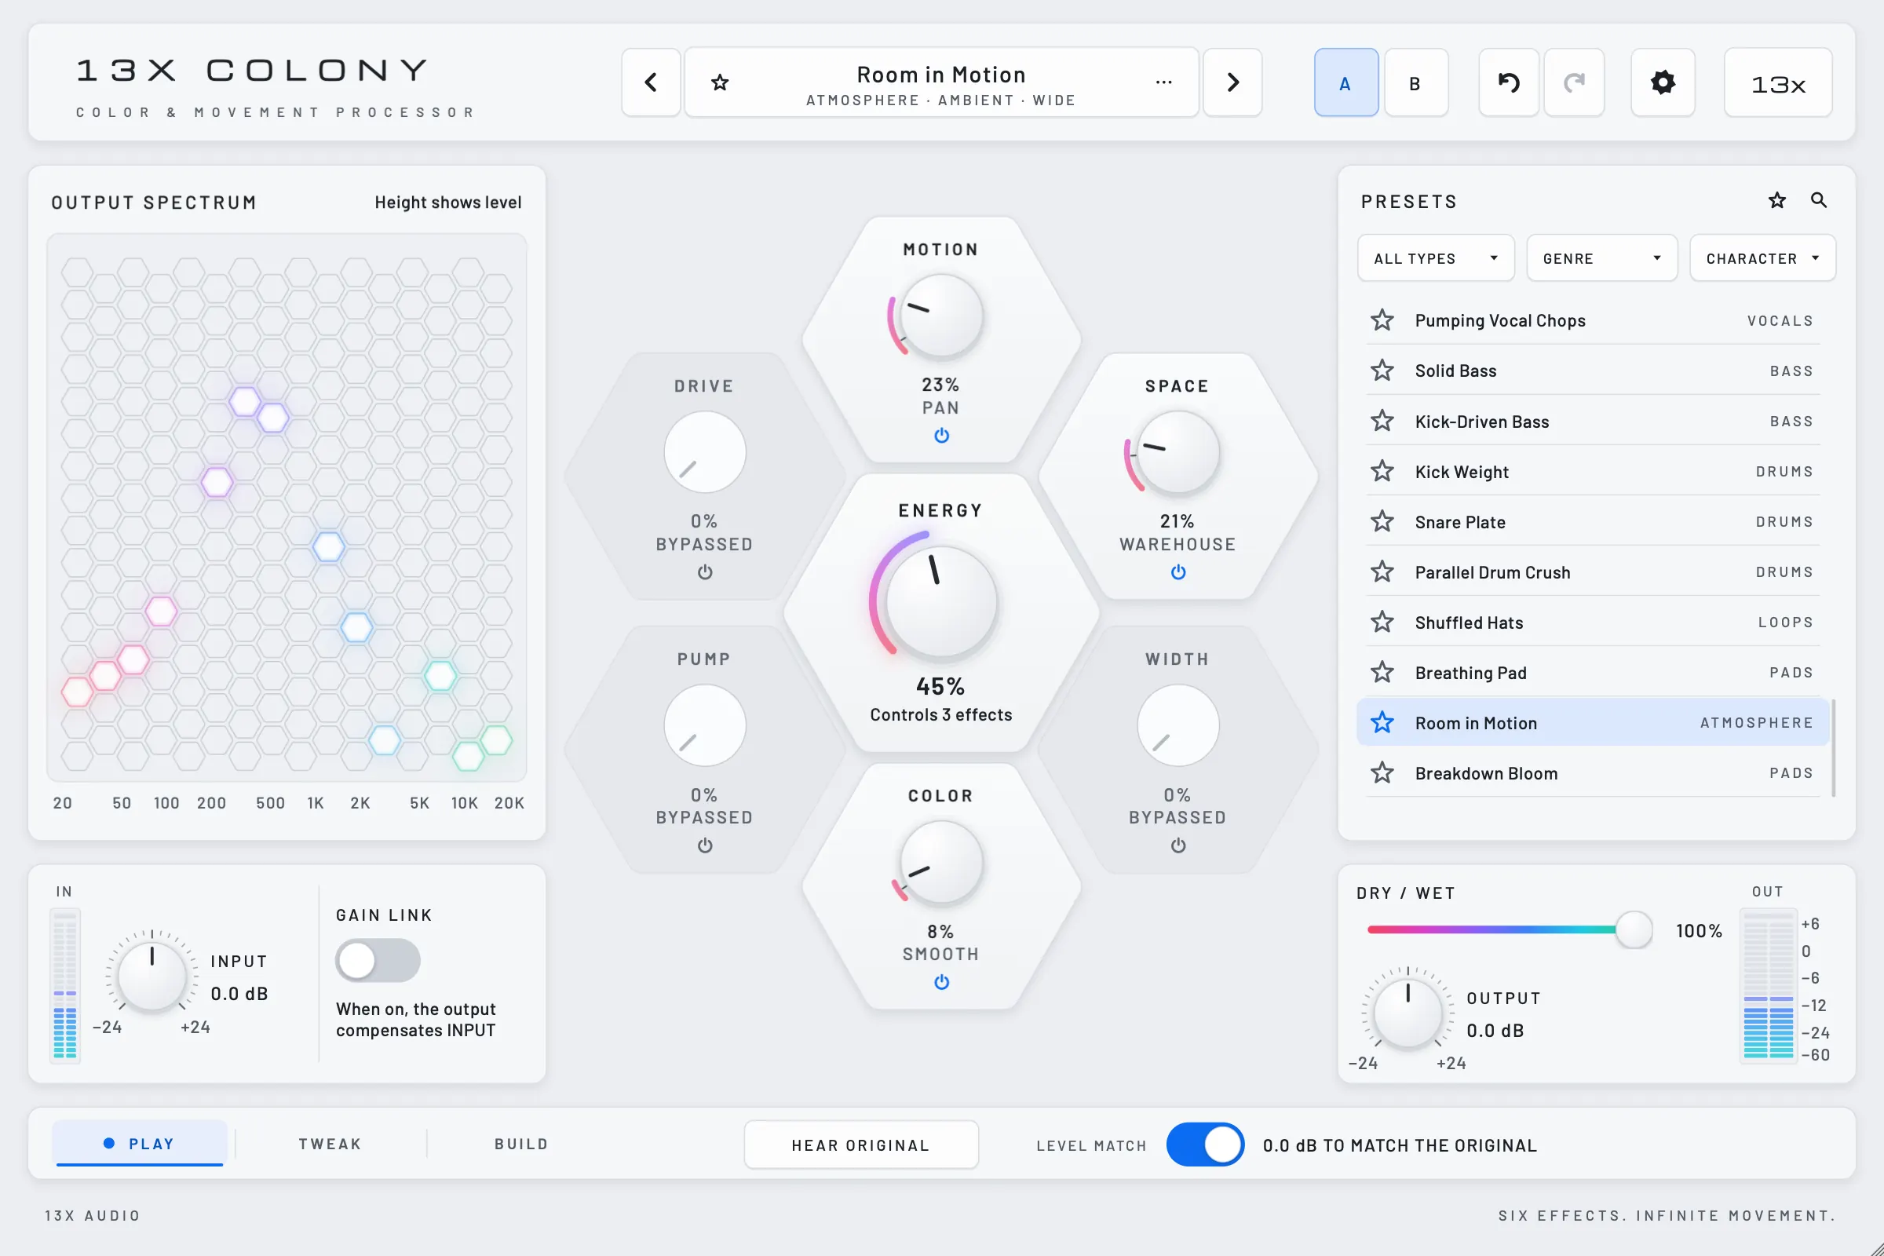Viewport: 1884px width, 1256px height.
Task: Toggle the Motion effect power
Action: pyautogui.click(x=941, y=436)
